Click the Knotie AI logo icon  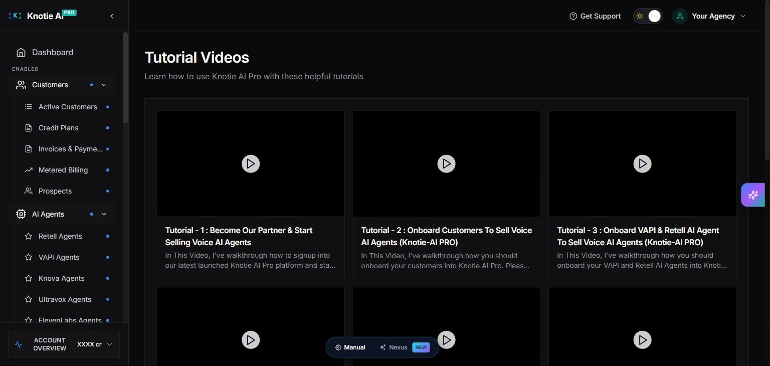coord(15,16)
